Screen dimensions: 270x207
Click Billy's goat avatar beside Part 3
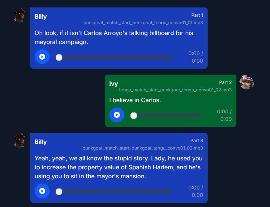(19, 141)
